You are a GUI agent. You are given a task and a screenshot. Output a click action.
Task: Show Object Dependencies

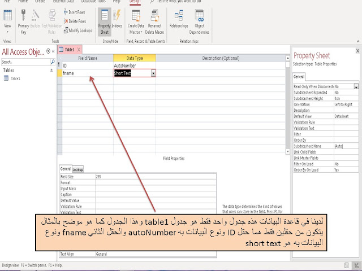pos(199,21)
